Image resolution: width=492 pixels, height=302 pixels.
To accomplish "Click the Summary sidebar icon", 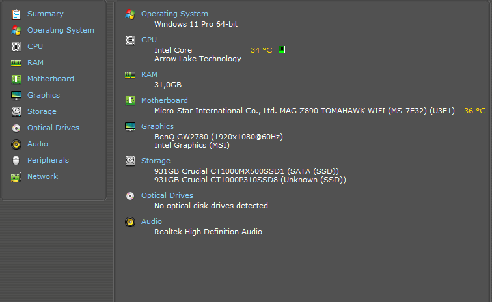I will tap(16, 14).
